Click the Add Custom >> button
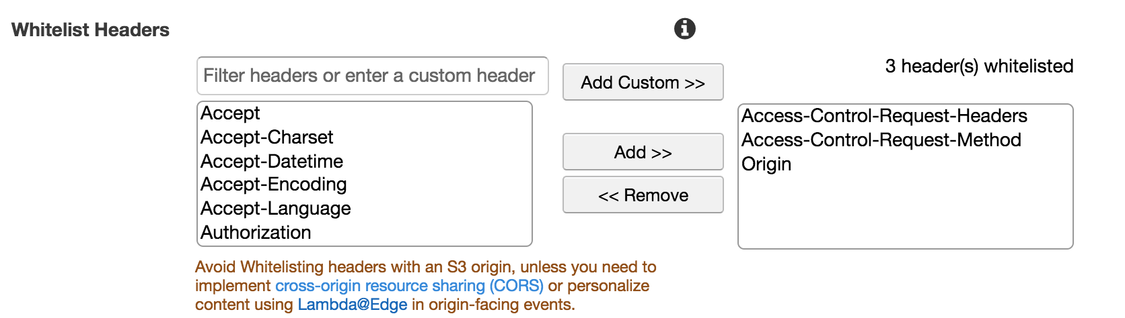The height and width of the screenshot is (318, 1125). [643, 82]
